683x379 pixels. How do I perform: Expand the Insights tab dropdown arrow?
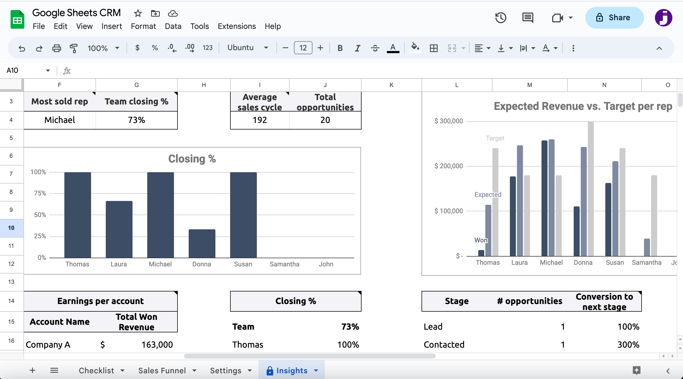316,371
